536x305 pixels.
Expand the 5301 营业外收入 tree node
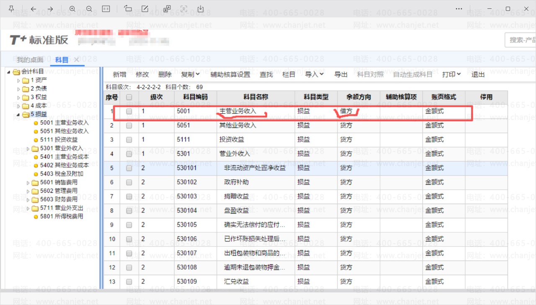pyautogui.click(x=28, y=149)
